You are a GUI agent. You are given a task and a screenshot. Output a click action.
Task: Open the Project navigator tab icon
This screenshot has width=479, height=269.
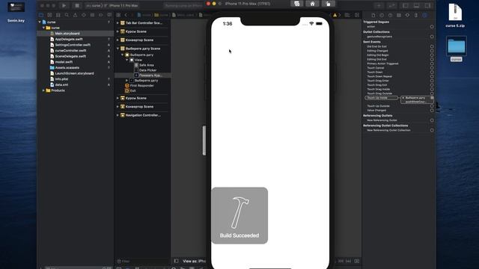[41, 15]
